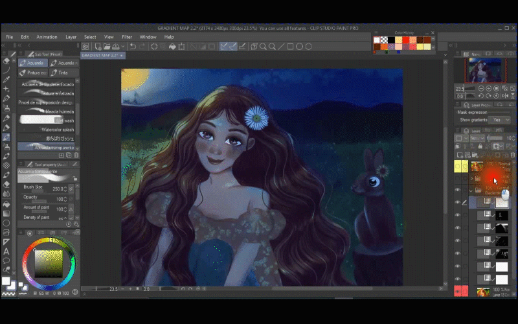Open the Animation menu
The width and height of the screenshot is (518, 324).
[x=47, y=37]
